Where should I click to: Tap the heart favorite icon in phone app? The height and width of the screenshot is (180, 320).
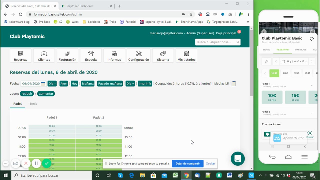coord(312,39)
